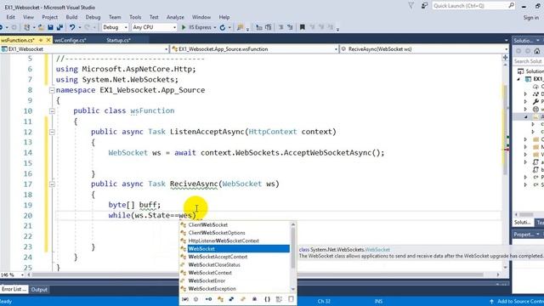
Task: Toggle the interfaces filter in IntelliSense bar
Action: click(208, 299)
